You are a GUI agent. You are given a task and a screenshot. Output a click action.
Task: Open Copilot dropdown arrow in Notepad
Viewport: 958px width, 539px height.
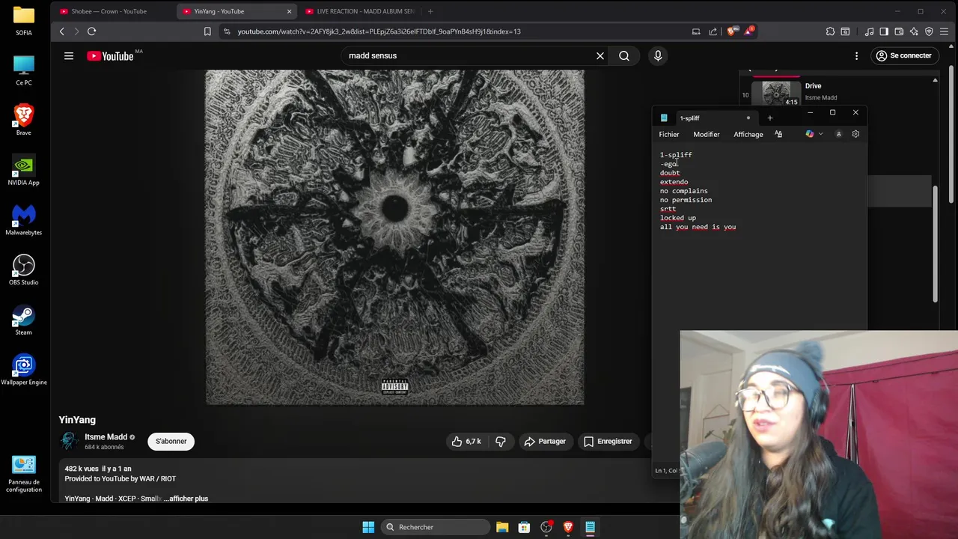(x=820, y=134)
